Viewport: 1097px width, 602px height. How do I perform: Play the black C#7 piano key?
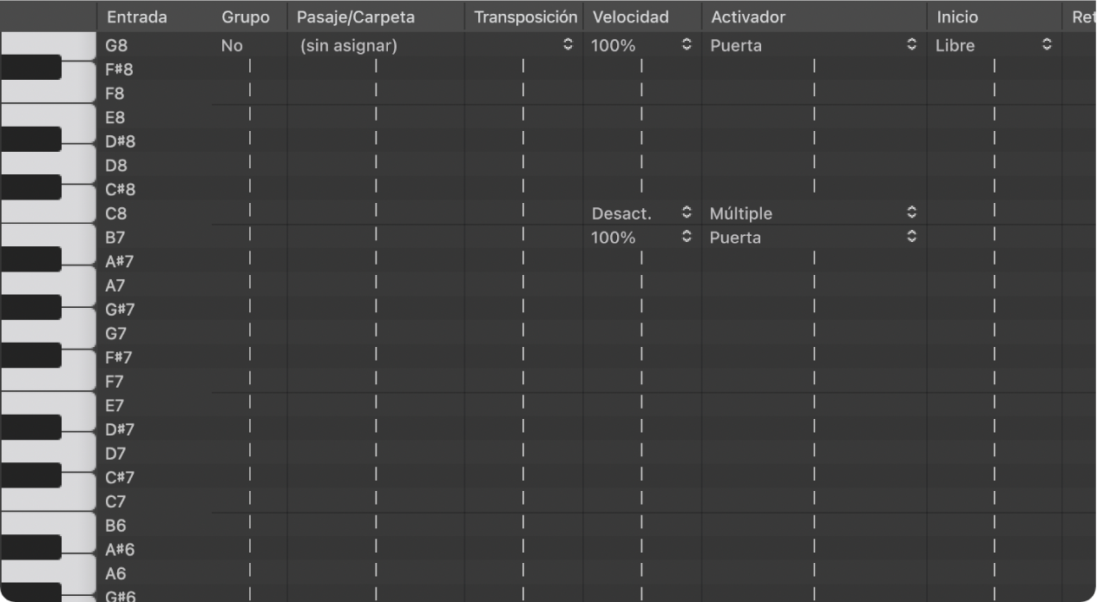31,475
